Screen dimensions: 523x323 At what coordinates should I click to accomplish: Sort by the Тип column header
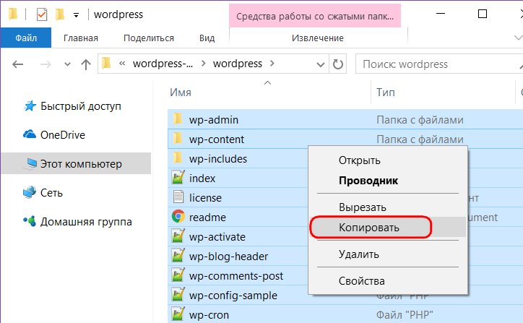pyautogui.click(x=386, y=92)
